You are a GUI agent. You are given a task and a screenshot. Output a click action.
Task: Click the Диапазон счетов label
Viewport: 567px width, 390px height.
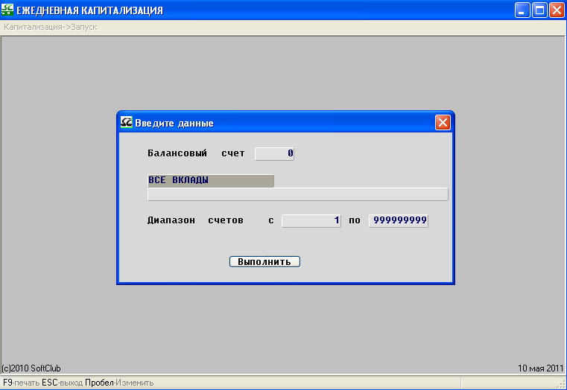click(x=195, y=220)
